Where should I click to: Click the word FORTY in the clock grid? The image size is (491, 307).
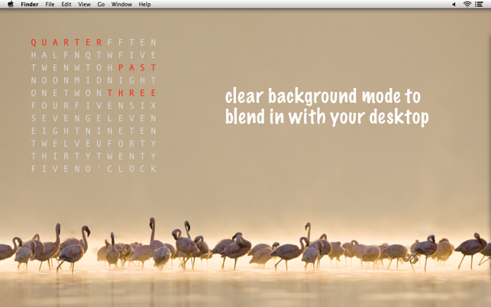click(131, 144)
